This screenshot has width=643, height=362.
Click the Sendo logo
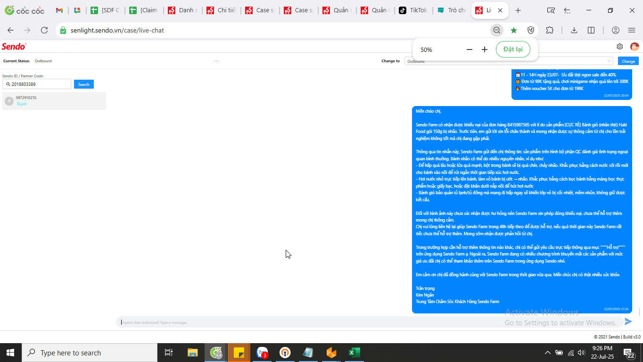[14, 46]
